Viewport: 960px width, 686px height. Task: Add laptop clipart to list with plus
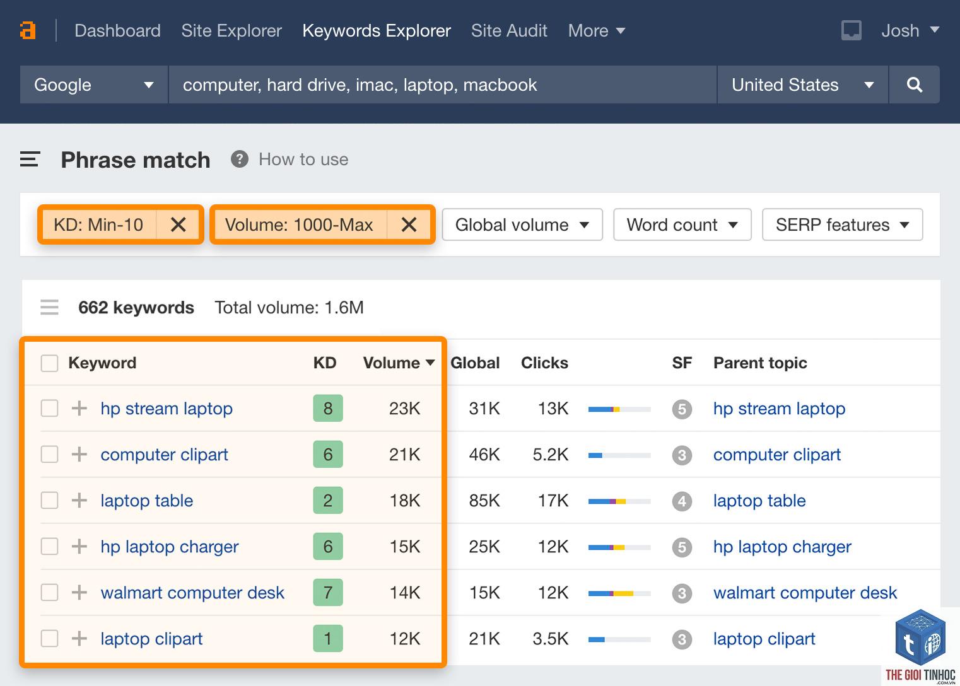[79, 638]
